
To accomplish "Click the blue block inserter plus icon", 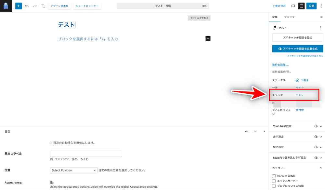I will pyautogui.click(x=19, y=6).
